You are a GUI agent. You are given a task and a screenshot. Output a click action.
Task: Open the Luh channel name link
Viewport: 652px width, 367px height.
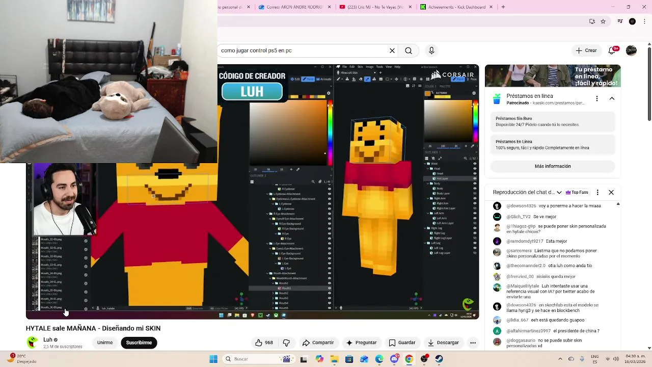click(x=48, y=339)
